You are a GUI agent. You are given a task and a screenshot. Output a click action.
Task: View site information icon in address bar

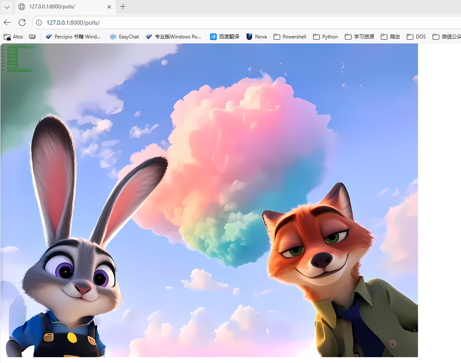tap(39, 23)
